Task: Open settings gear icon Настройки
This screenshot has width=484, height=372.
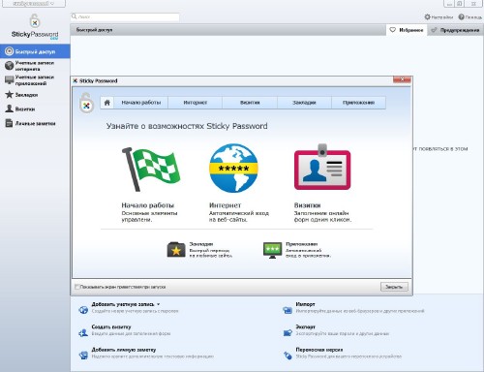Action: 428,16
